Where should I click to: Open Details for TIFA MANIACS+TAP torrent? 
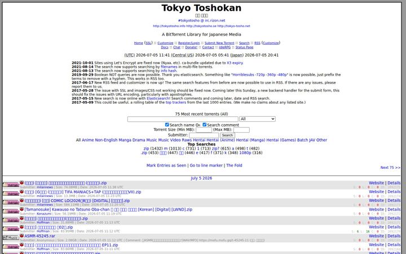click(x=394, y=191)
